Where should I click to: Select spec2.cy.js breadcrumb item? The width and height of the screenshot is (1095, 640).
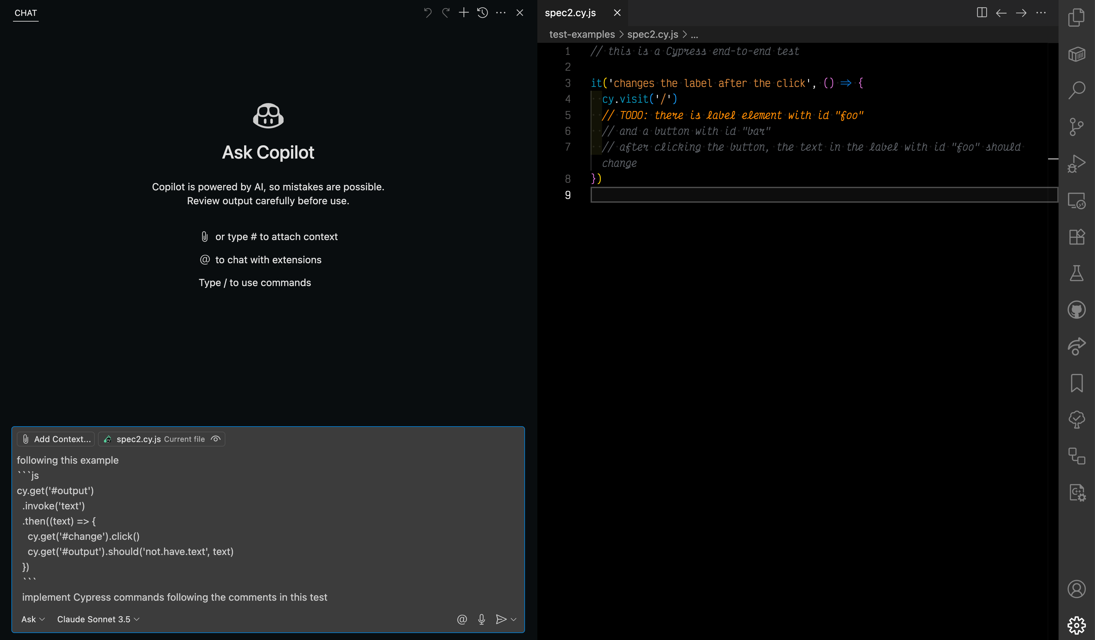click(652, 34)
